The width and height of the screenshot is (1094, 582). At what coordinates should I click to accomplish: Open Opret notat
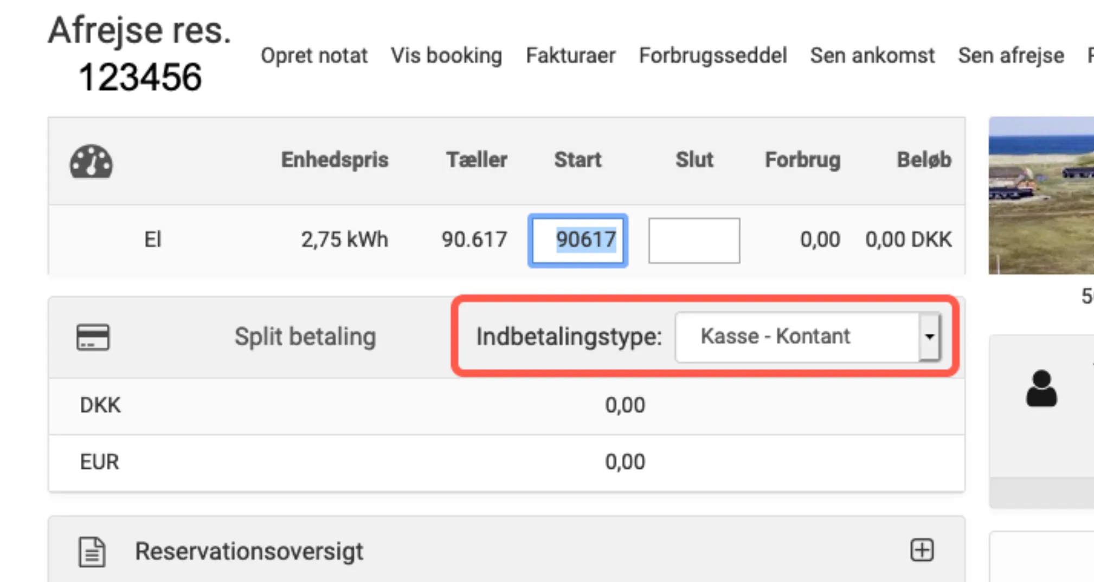click(x=314, y=56)
